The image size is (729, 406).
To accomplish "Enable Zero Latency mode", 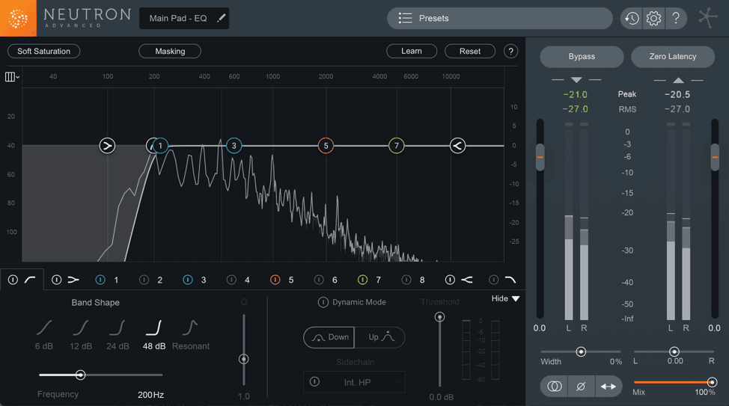I will 673,56.
